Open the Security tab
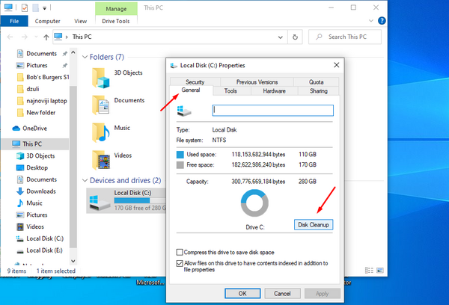Viewport: 449px width, 305px height. (x=195, y=81)
